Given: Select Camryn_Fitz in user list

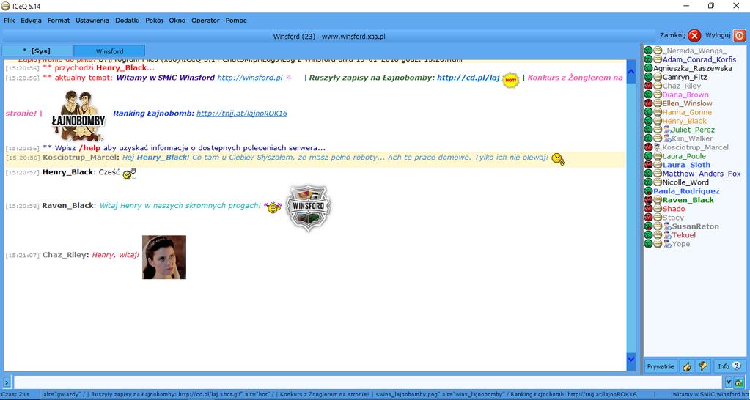Looking at the screenshot, I should [685, 78].
